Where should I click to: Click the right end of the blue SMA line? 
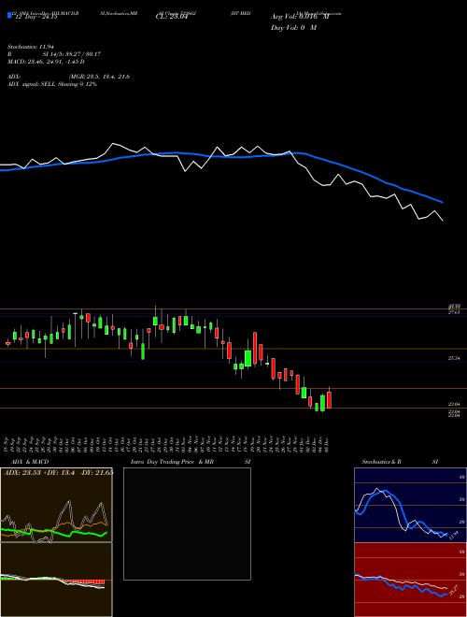pos(443,202)
